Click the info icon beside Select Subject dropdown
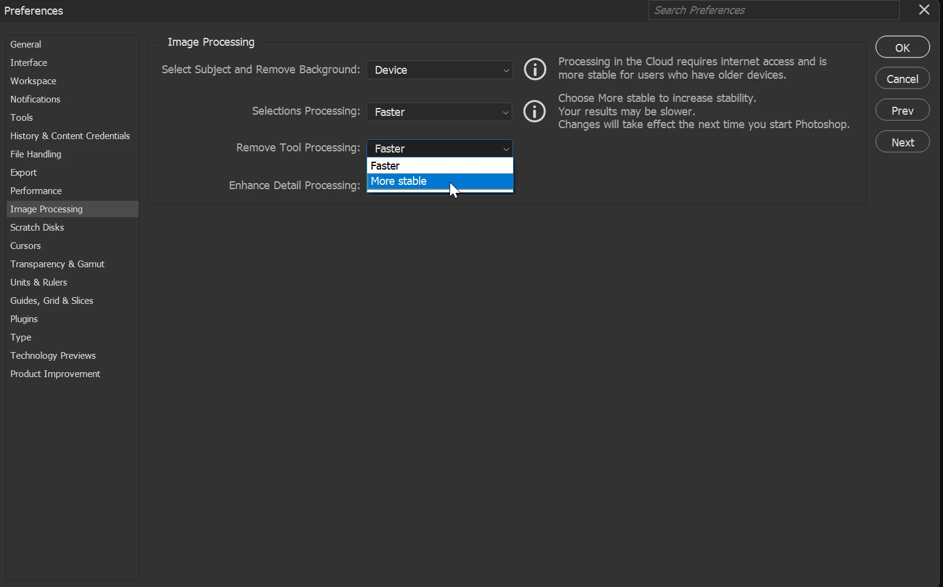This screenshot has height=587, width=943. click(x=535, y=70)
